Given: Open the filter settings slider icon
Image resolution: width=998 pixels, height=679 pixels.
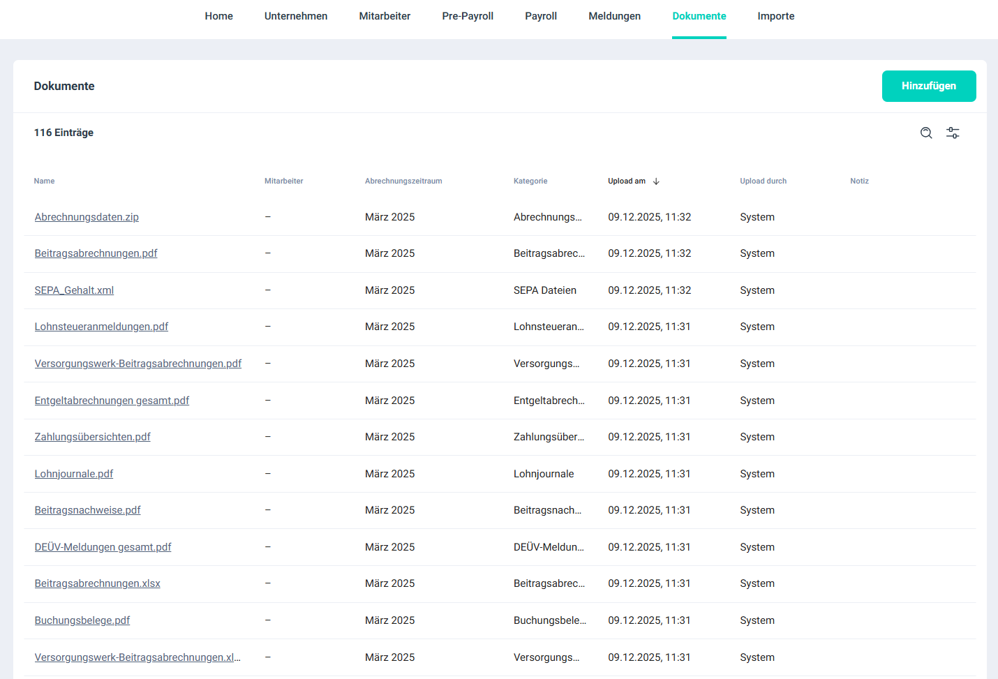Looking at the screenshot, I should pos(953,133).
